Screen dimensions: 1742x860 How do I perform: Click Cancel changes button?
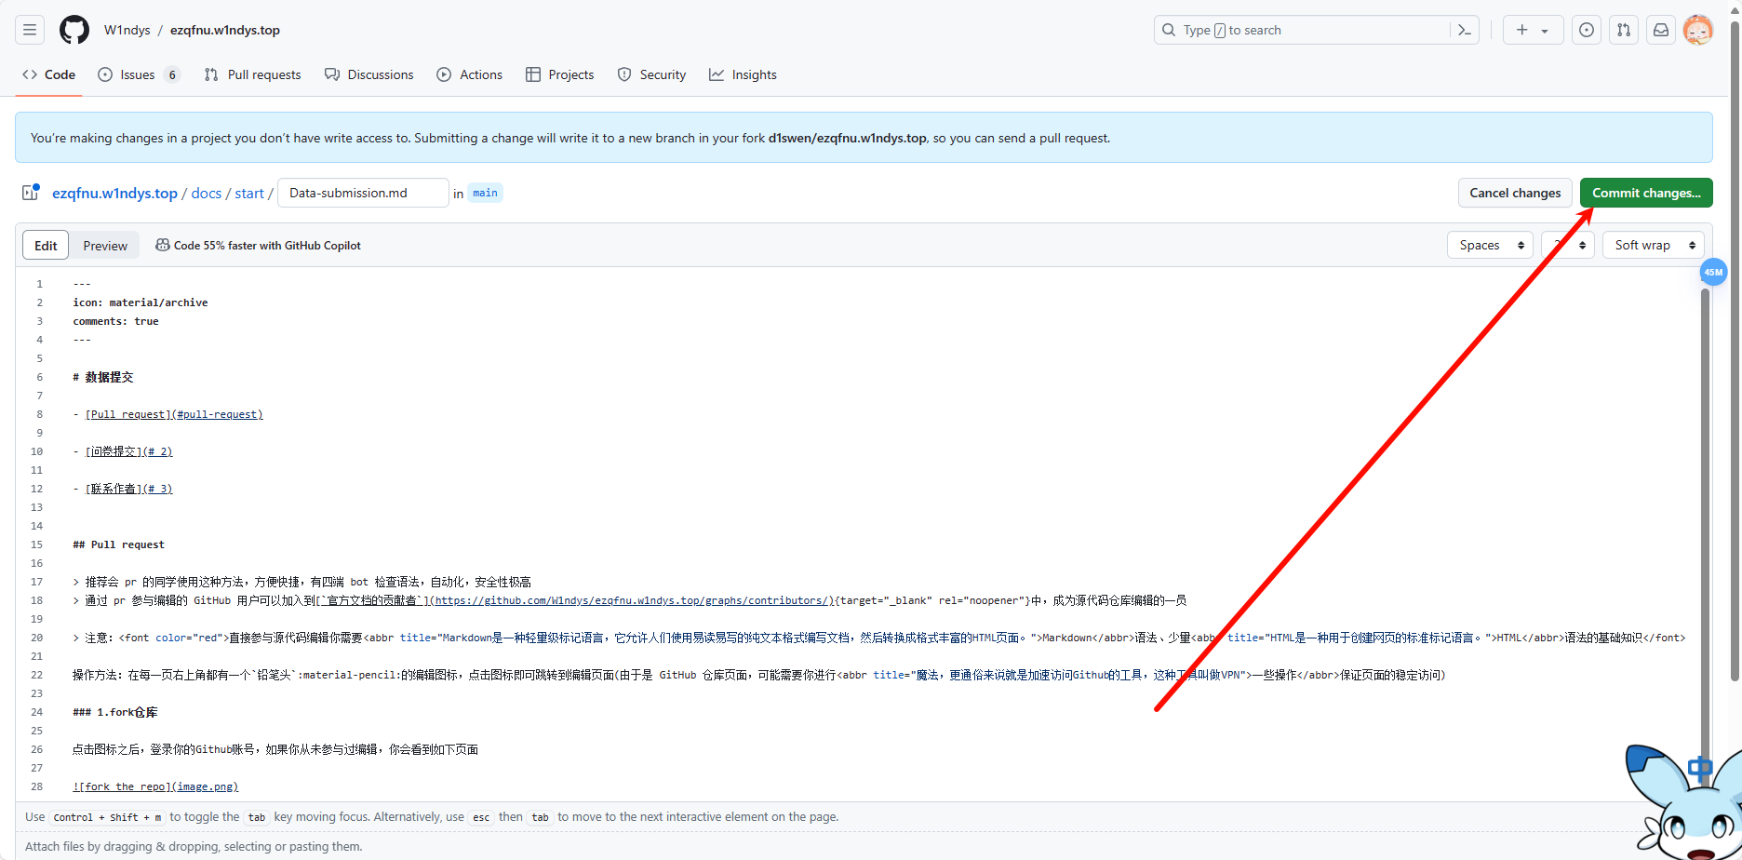(x=1515, y=193)
